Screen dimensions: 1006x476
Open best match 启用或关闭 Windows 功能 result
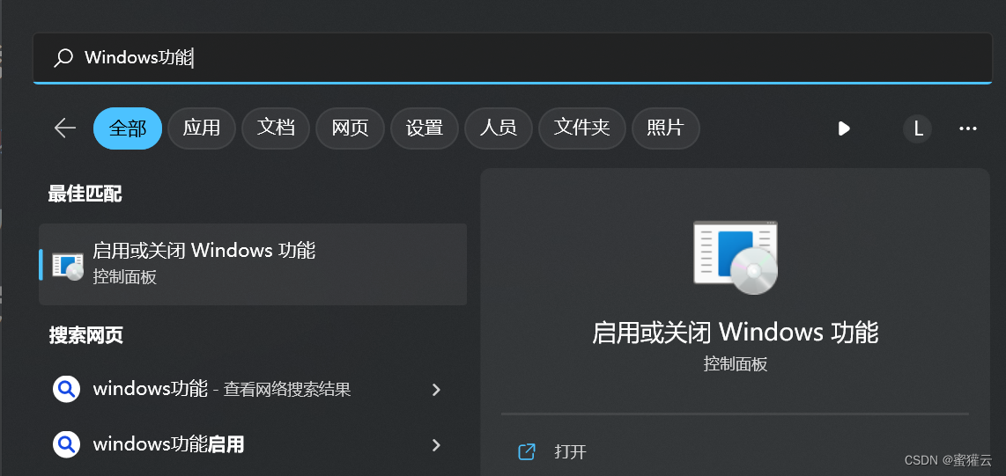253,264
